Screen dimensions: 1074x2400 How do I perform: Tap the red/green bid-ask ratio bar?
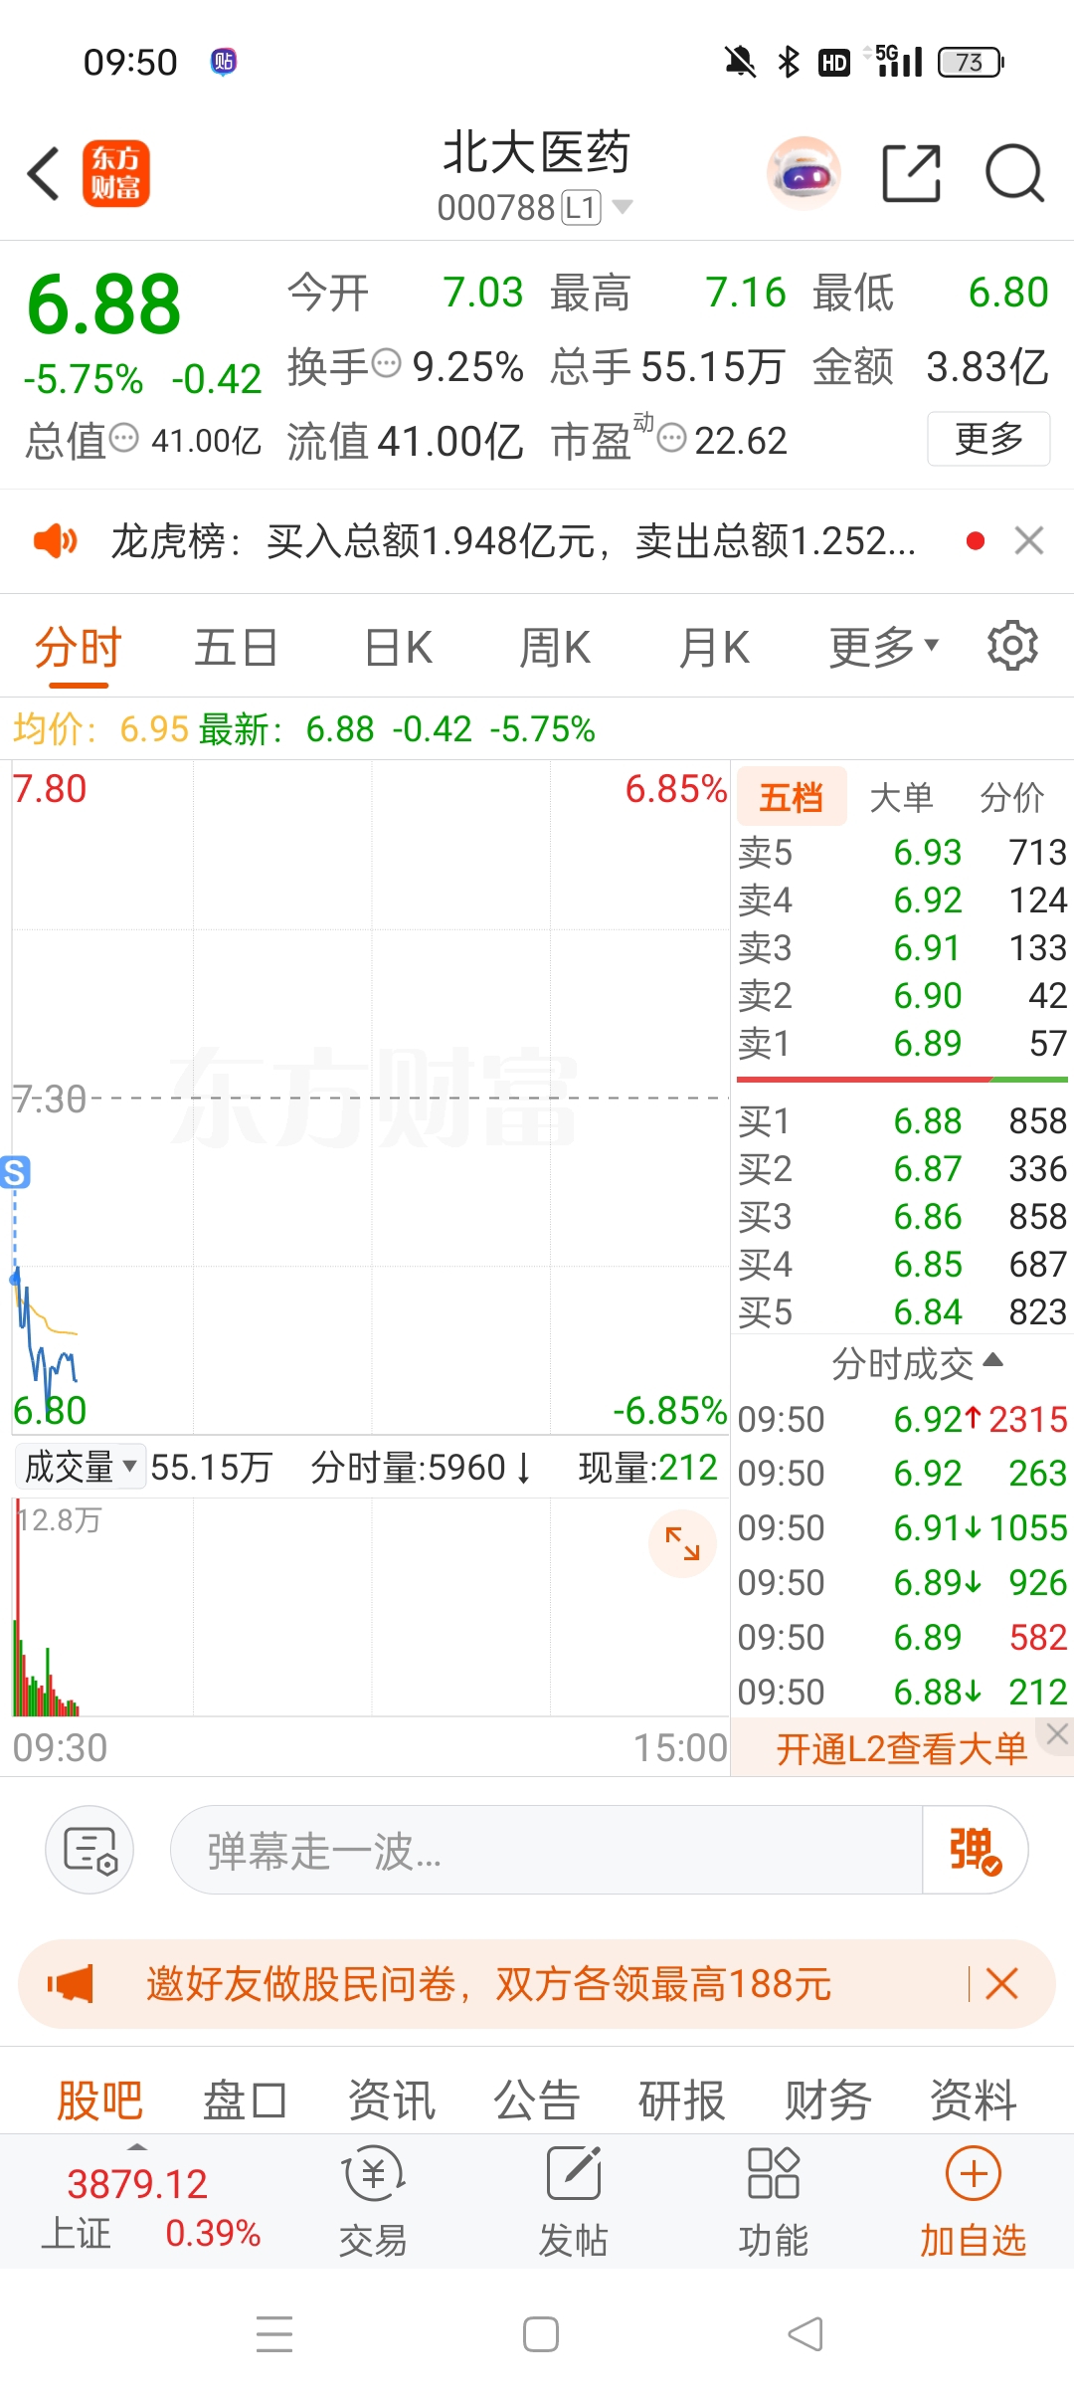(902, 1079)
